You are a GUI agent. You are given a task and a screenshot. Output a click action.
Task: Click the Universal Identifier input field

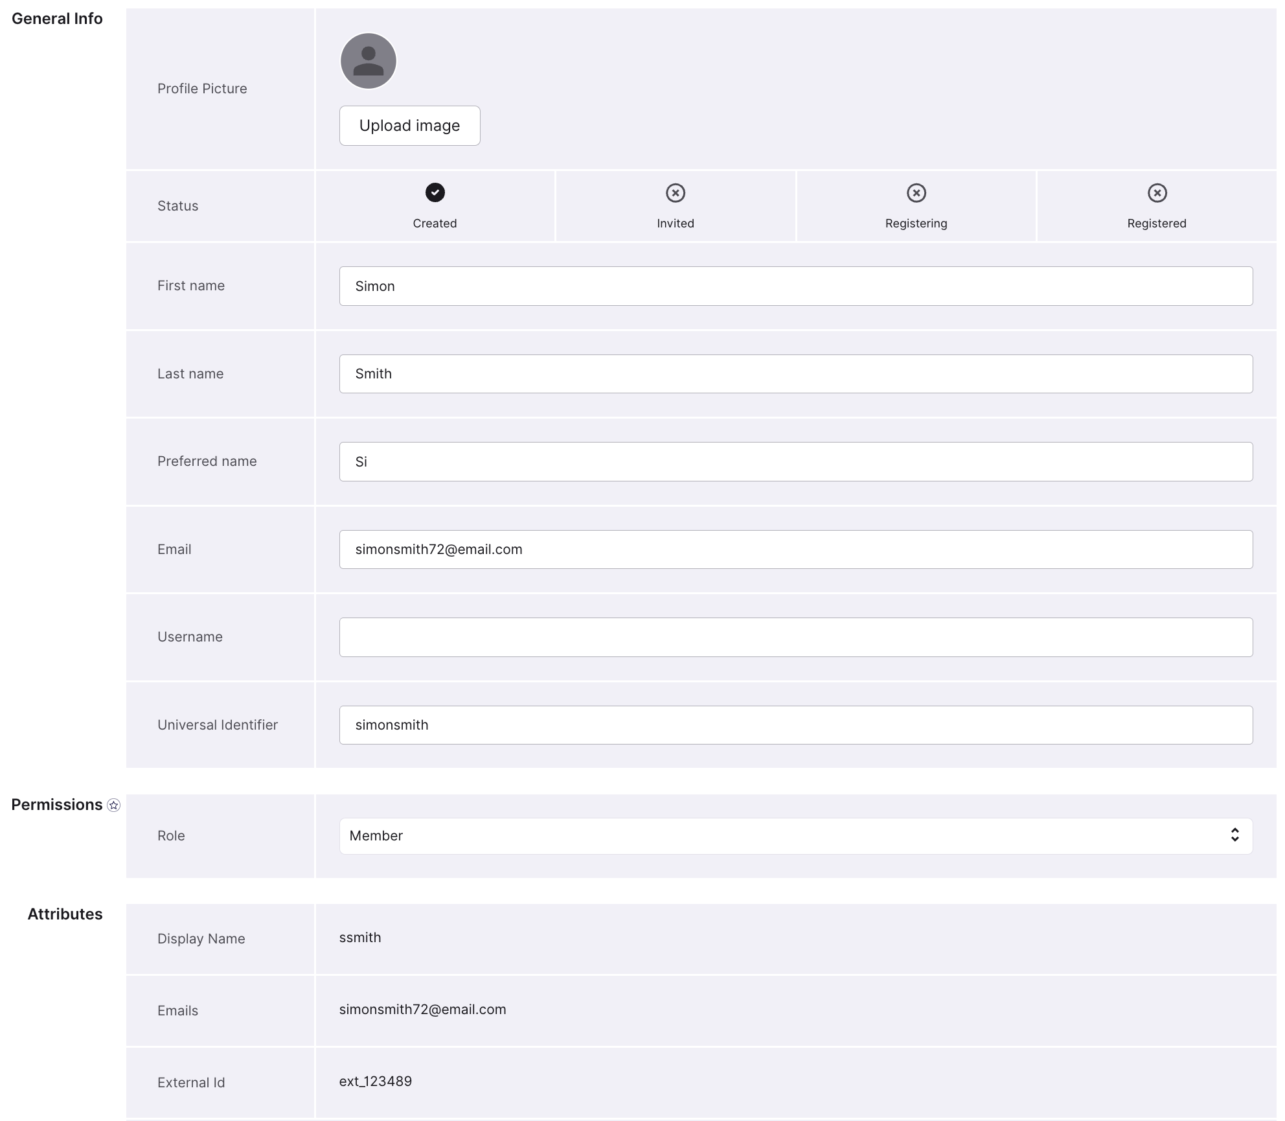795,725
